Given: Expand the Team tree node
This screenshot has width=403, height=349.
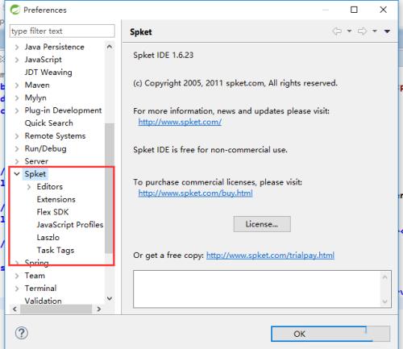Looking at the screenshot, I should [17, 276].
